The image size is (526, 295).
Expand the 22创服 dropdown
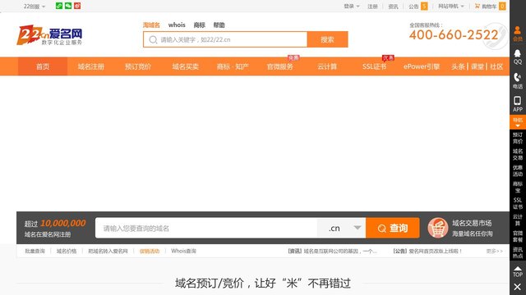(35, 7)
